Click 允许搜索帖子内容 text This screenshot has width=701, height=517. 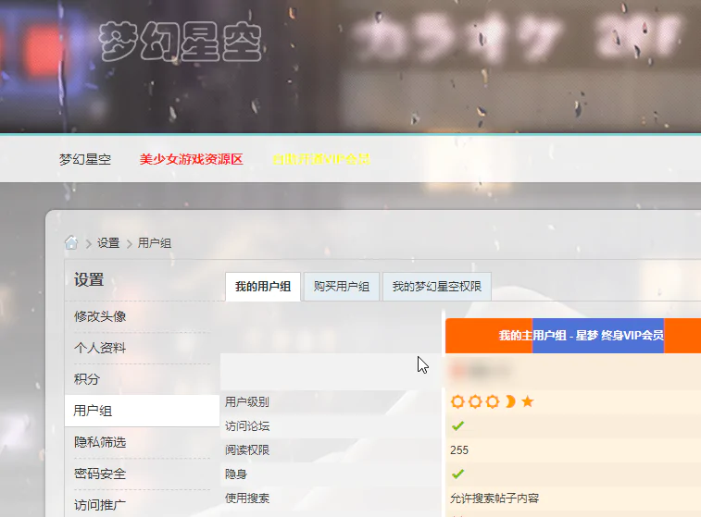(x=494, y=498)
